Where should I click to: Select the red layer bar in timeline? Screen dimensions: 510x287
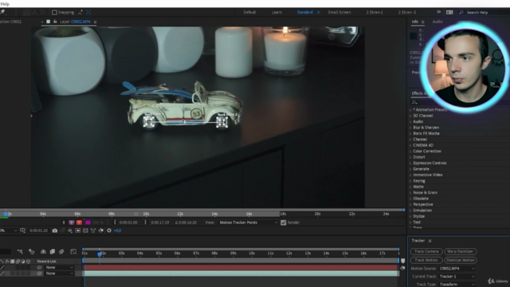click(241, 268)
